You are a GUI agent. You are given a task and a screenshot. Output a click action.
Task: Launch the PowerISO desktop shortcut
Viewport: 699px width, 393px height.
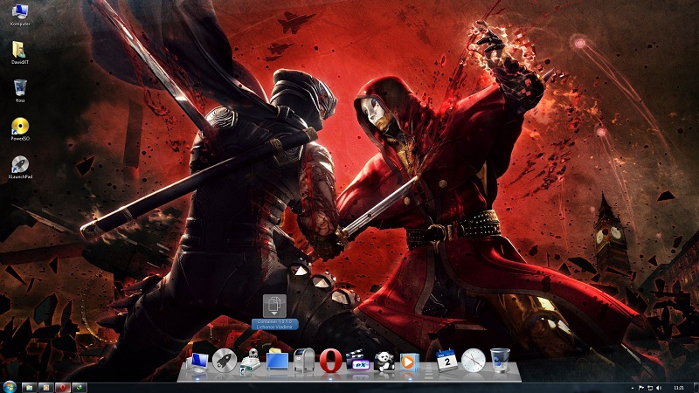coord(20,128)
